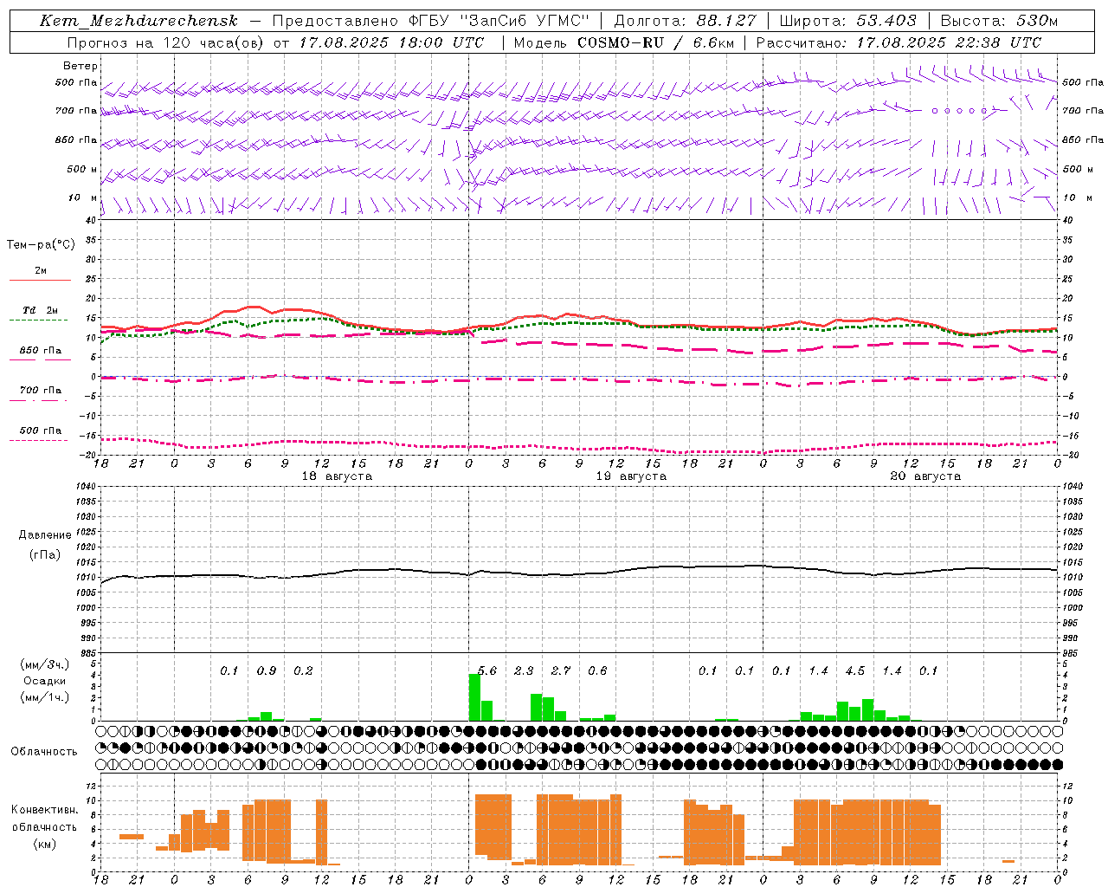
Task: Click the "Долгота: 88.127" header value
Action: (685, 21)
